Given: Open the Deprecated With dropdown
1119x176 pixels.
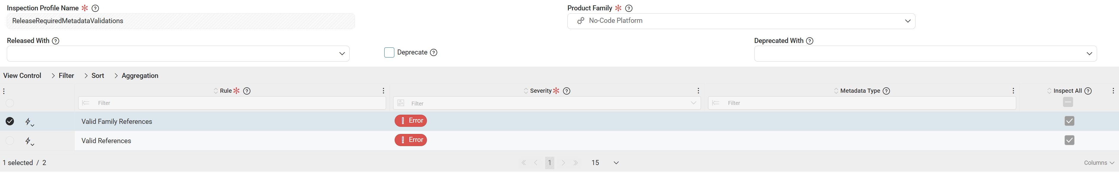Looking at the screenshot, I should click(x=925, y=53).
